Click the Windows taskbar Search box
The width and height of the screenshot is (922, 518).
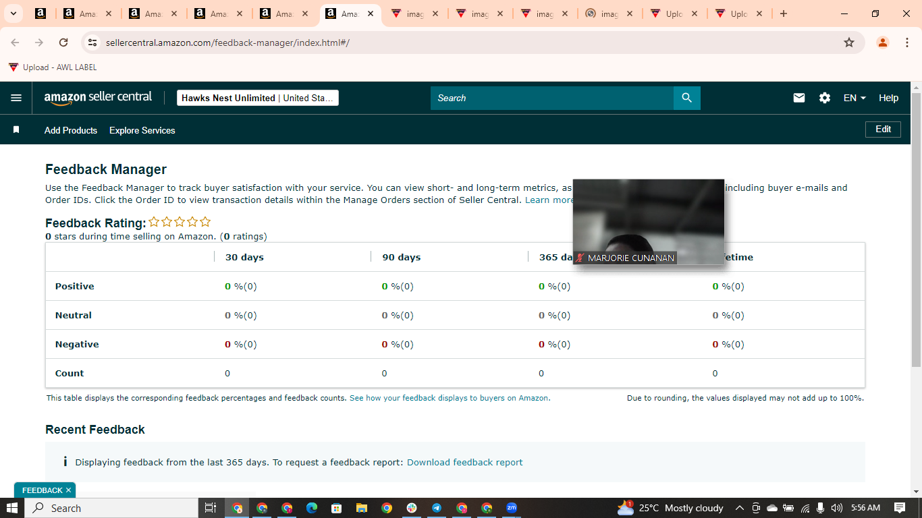click(111, 508)
